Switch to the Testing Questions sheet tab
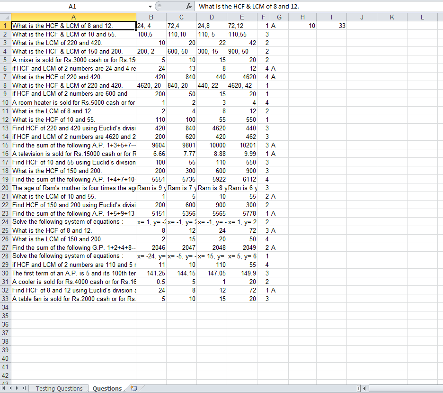This screenshot has width=443, height=393. tap(59, 388)
